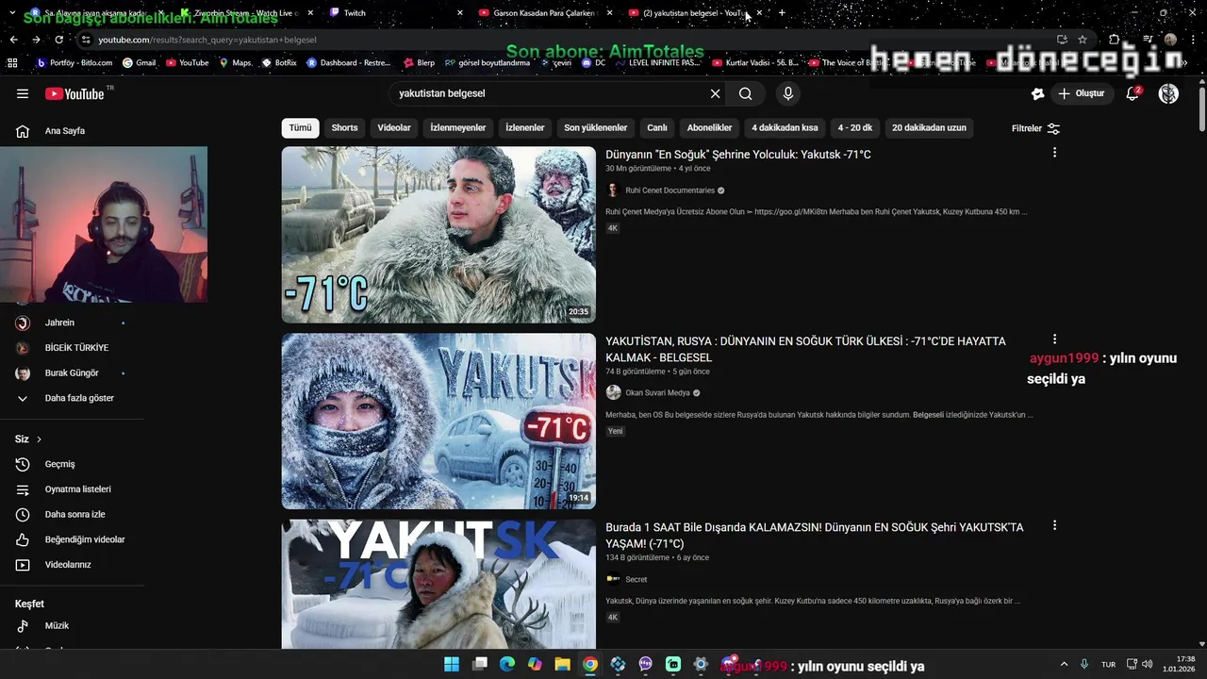Expand the Siz section chevron
This screenshot has height=679, width=1207.
tap(39, 439)
